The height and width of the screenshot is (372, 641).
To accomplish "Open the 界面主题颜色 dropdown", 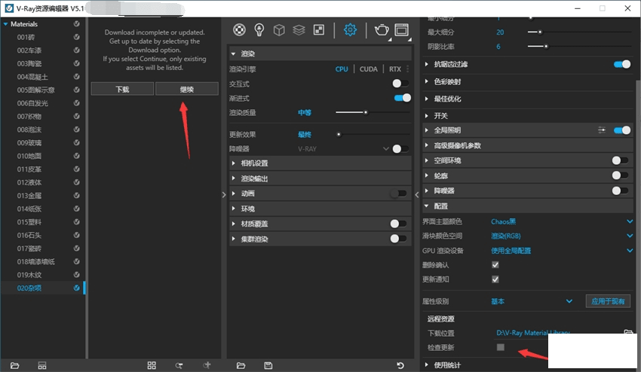I will (562, 221).
